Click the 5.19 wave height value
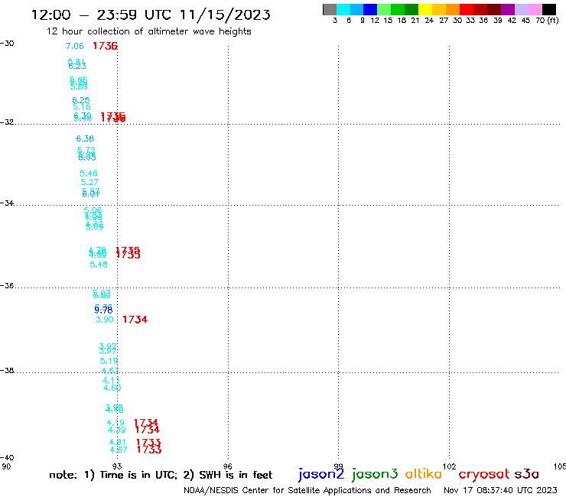 (x=109, y=361)
